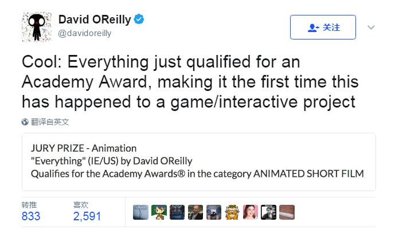Open the first liker's lightning-storm avatar
Viewport: 395px width, 230px height.
pos(140,212)
